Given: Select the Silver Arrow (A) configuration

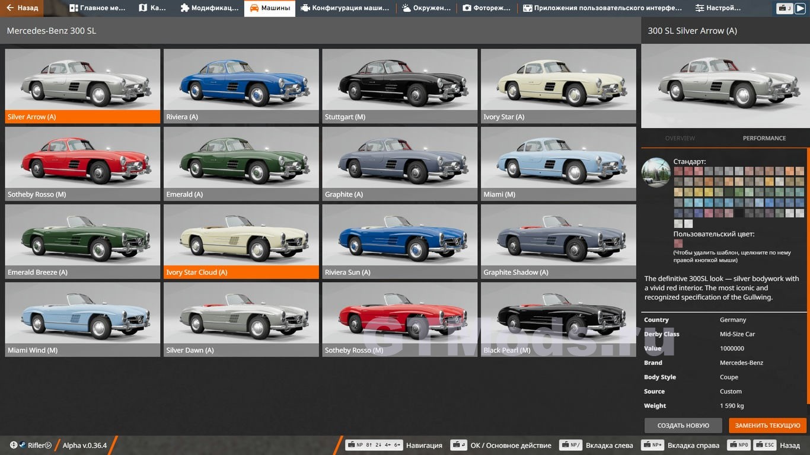Looking at the screenshot, I should click(x=82, y=86).
